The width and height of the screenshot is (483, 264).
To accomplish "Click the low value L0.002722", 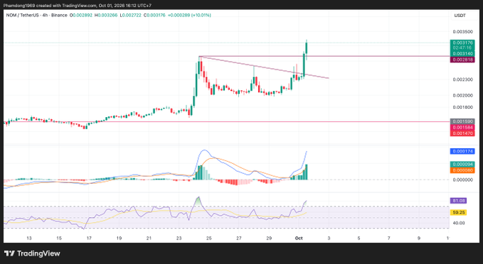I will 130,15.
